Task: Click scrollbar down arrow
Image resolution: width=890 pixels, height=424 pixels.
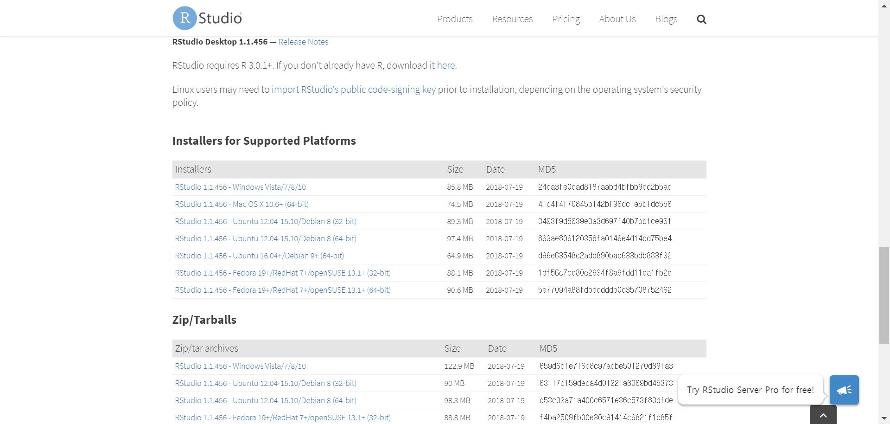Action: point(884,419)
